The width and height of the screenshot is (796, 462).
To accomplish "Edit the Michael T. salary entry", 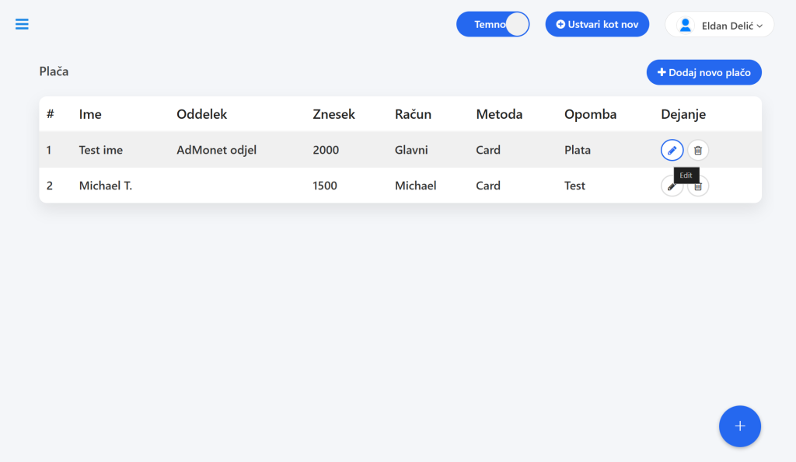I will pos(671,186).
